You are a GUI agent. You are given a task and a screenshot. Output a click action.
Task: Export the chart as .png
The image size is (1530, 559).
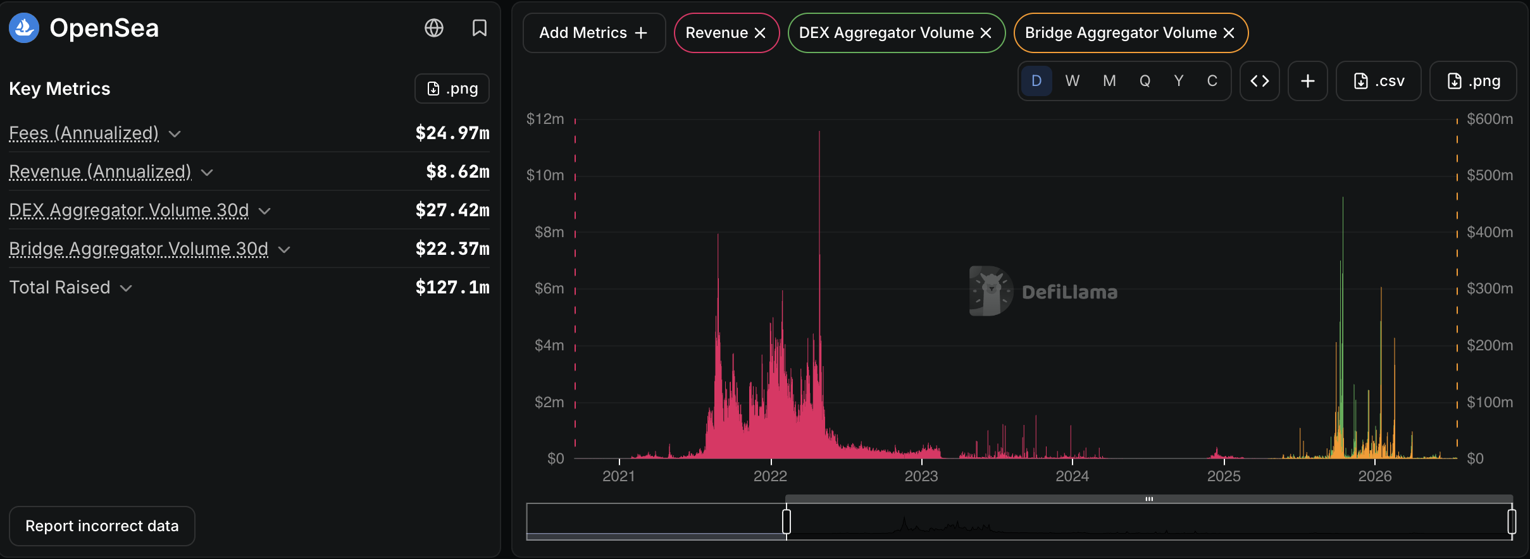click(x=1473, y=81)
